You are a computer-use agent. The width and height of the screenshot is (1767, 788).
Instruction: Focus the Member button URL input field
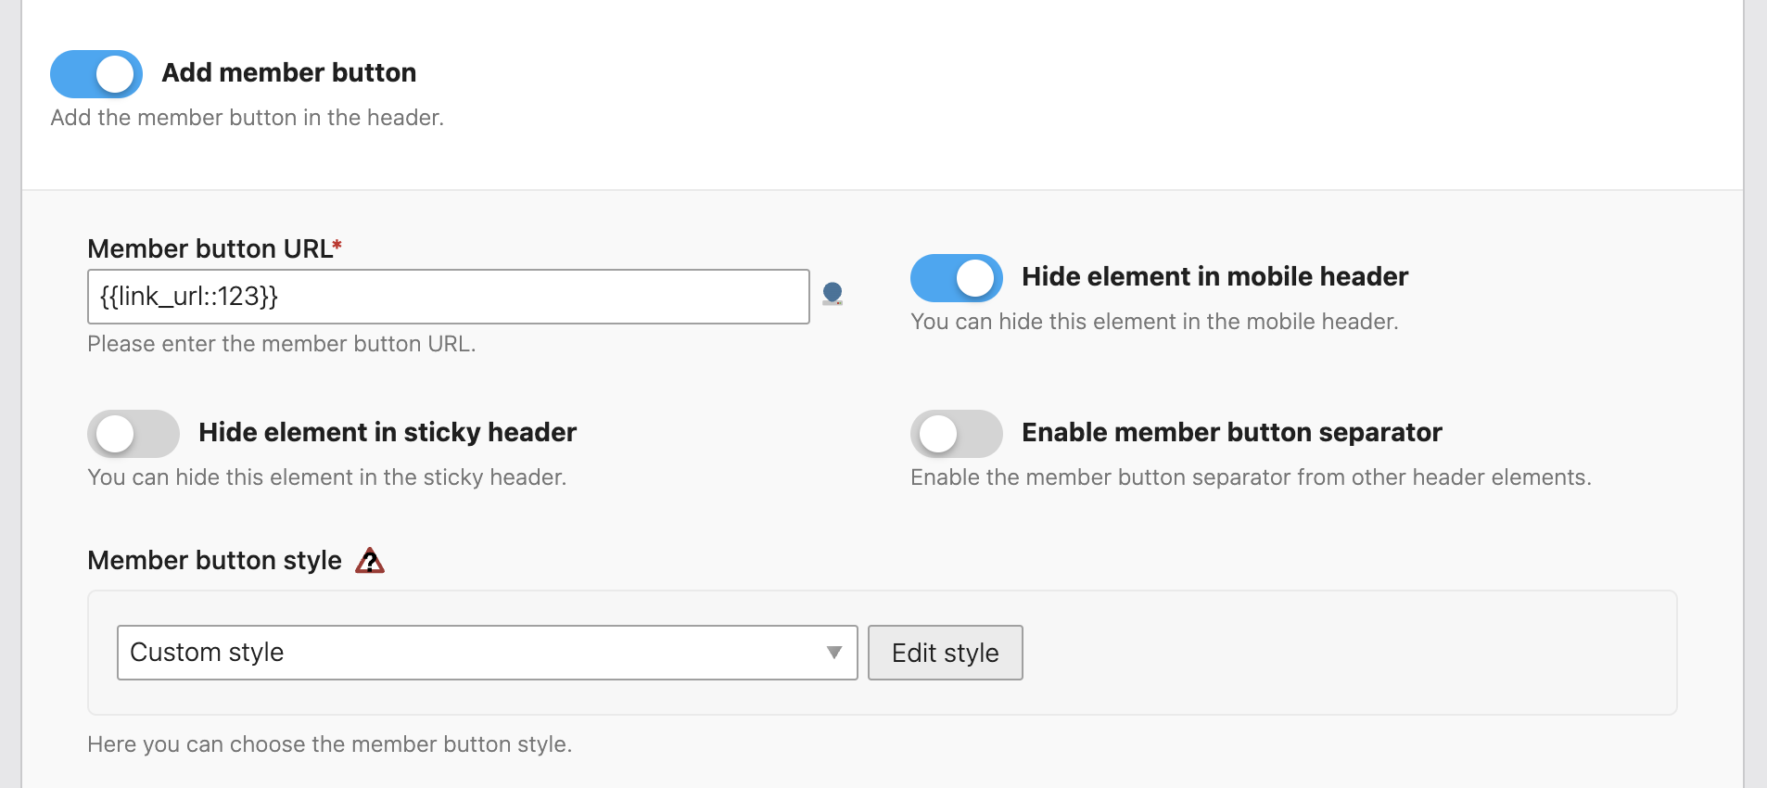[x=448, y=297]
